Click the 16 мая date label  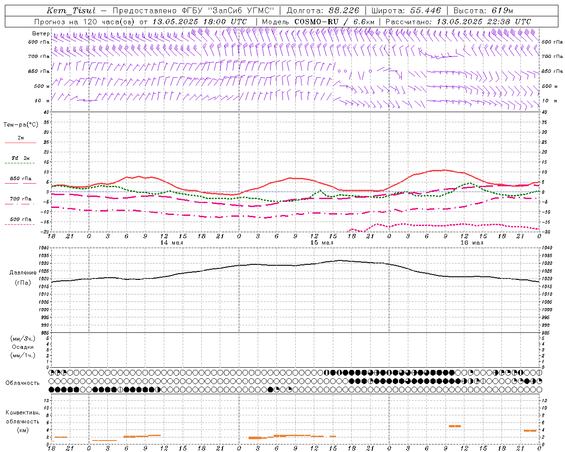[472, 243]
